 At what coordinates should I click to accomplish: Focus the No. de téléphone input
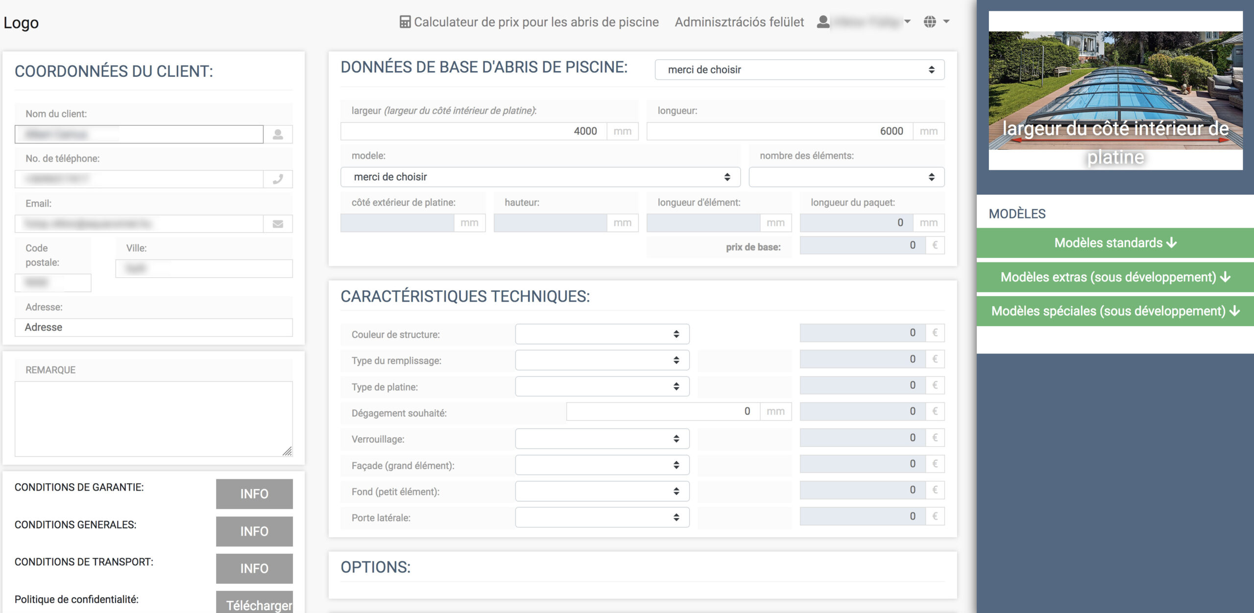tap(139, 179)
